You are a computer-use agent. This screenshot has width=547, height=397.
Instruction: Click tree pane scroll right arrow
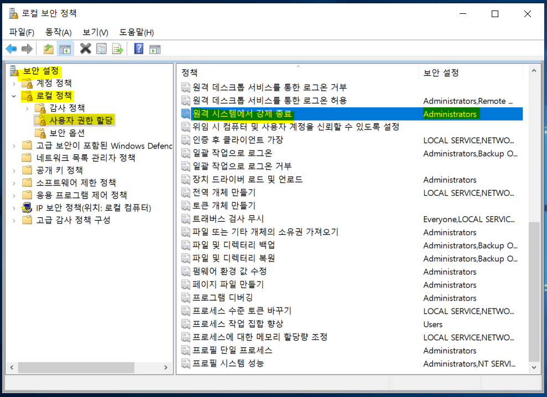click(x=166, y=367)
